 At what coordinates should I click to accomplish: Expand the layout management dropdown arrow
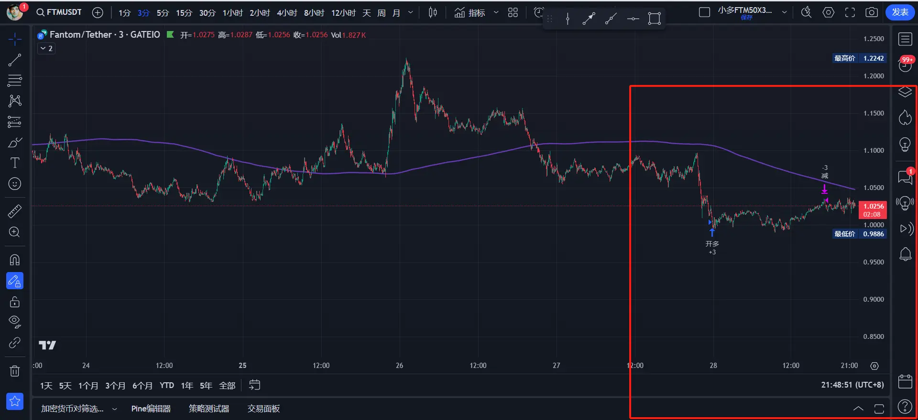[785, 12]
